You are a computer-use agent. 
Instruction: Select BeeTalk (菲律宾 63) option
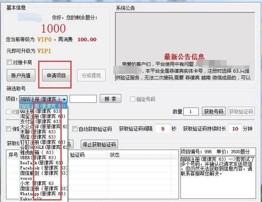43,163
